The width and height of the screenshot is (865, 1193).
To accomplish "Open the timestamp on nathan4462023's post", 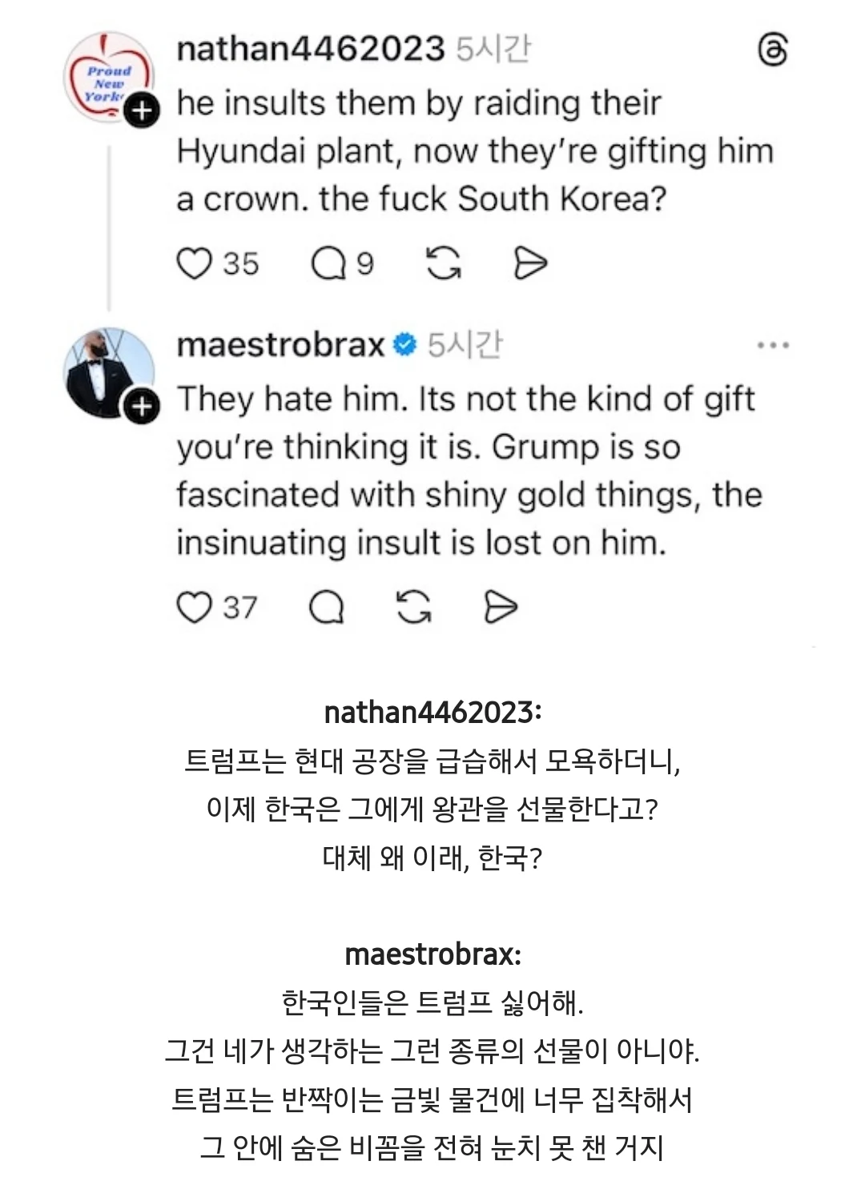I will [x=493, y=50].
